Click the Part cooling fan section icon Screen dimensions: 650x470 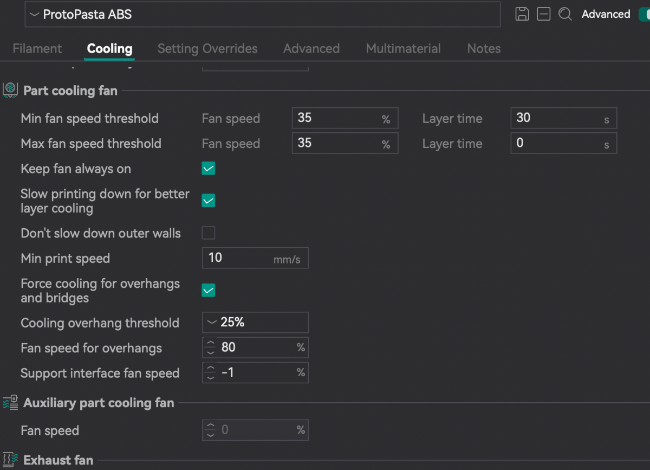click(x=10, y=91)
